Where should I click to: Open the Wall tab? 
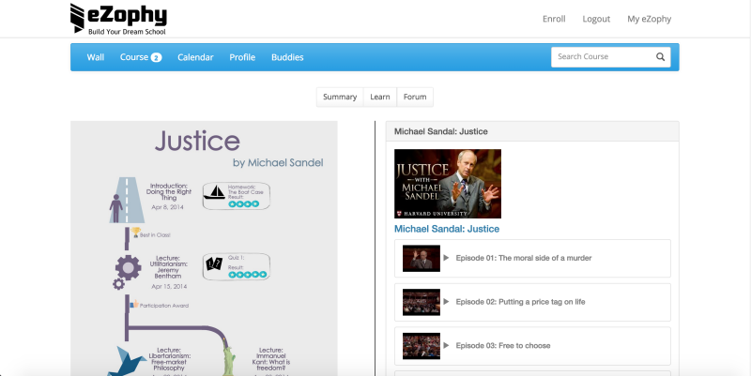(x=96, y=57)
